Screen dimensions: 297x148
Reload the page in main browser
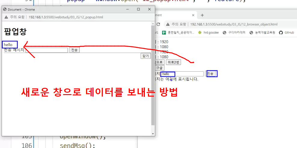click(158, 24)
